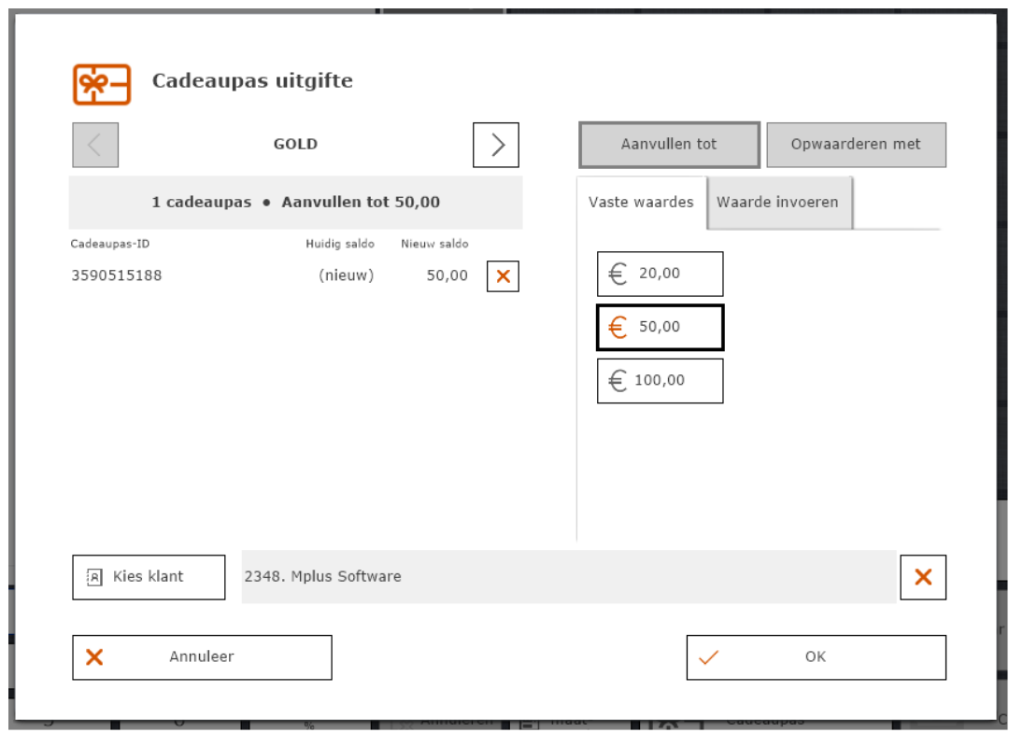
Task: Select Aanvullen tot mode
Action: pos(669,145)
